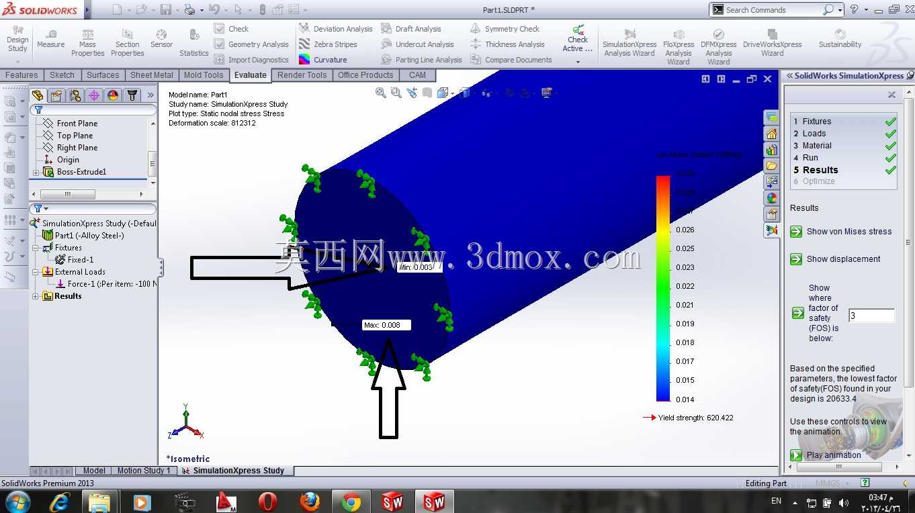Run Deviation Analysis
Image resolution: width=915 pixels, height=513 pixels.
tap(335, 29)
